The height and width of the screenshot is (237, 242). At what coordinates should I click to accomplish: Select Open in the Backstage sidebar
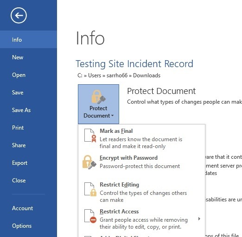(x=28, y=75)
